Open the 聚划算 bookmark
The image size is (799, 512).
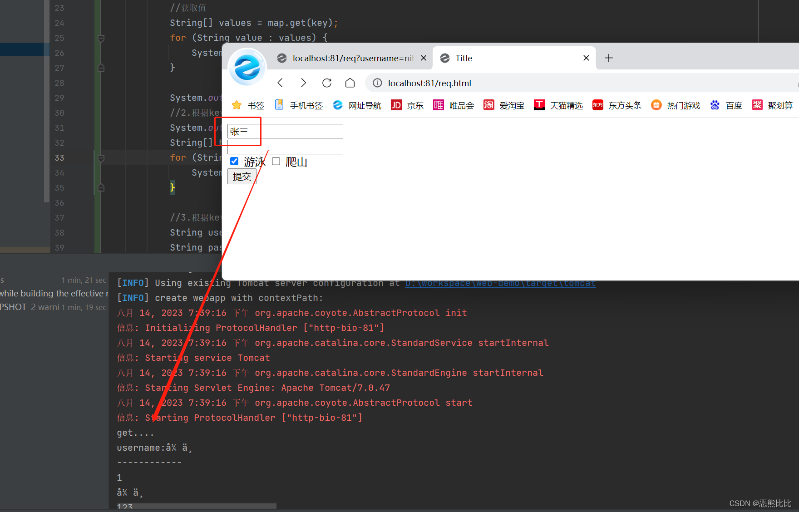[x=772, y=105]
